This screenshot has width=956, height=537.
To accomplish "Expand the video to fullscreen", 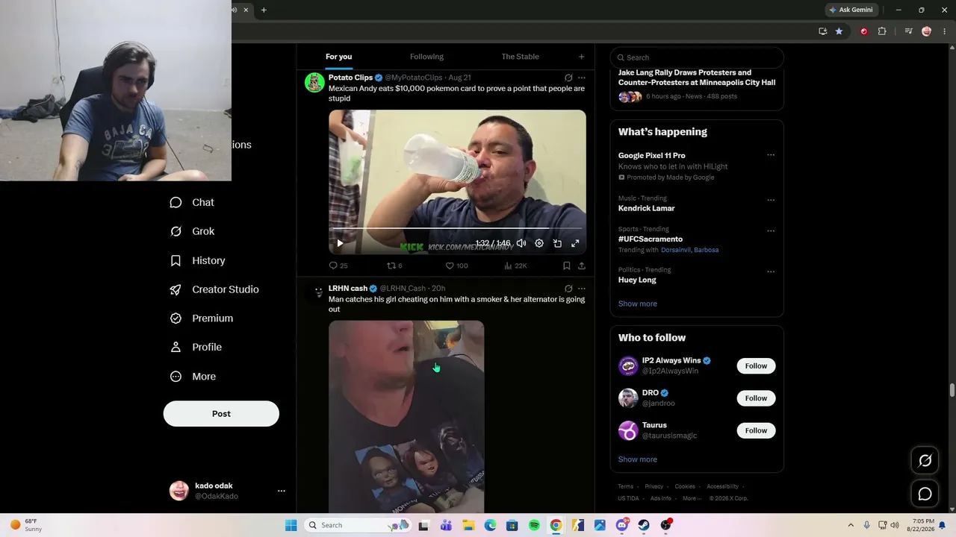I will click(x=575, y=243).
